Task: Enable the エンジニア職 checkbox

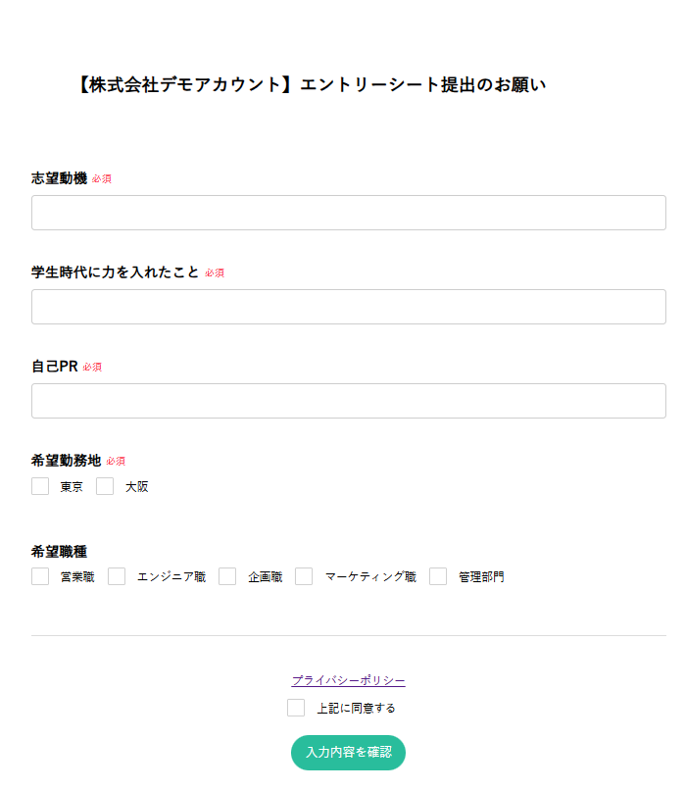Action: coord(117,576)
